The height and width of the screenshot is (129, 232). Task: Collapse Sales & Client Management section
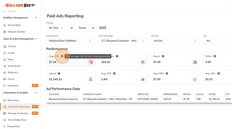[36, 39]
